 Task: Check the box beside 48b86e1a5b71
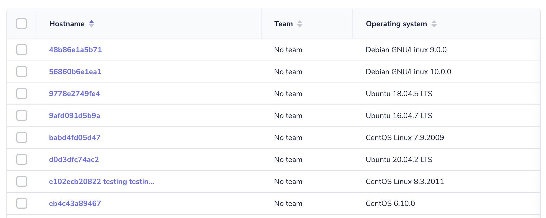pyautogui.click(x=21, y=50)
